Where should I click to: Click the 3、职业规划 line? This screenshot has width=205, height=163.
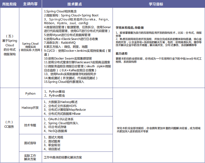coord(52,145)
